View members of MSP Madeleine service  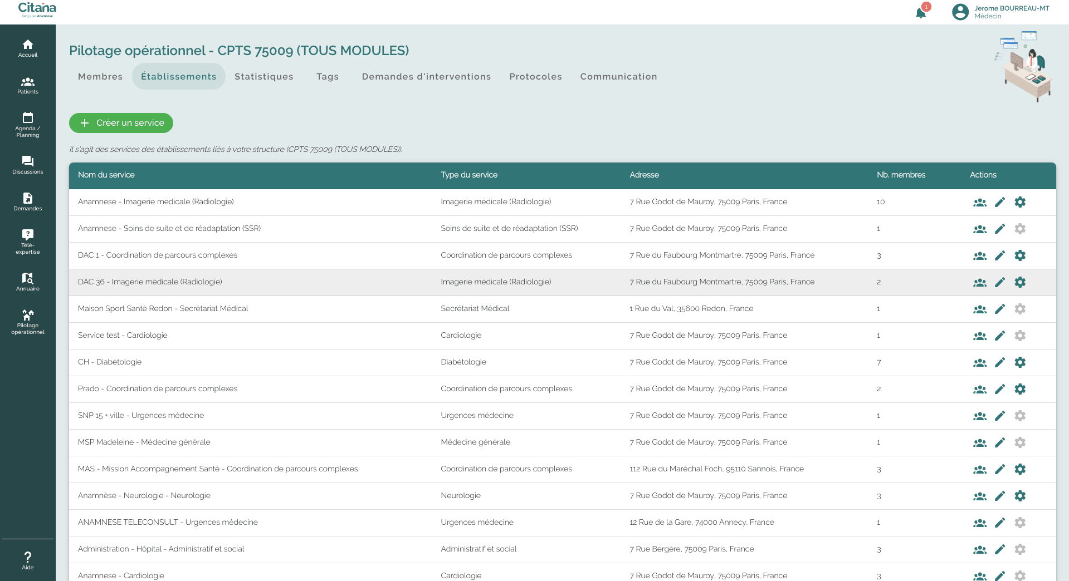980,443
